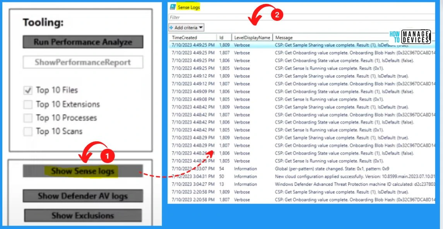Click the ShowPerformanceReport button

point(83,62)
